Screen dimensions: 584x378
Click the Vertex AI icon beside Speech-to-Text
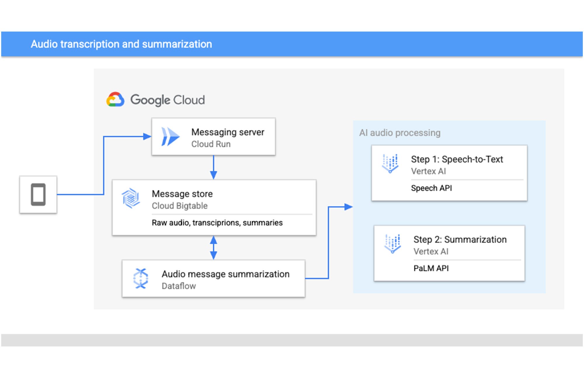[x=390, y=164]
